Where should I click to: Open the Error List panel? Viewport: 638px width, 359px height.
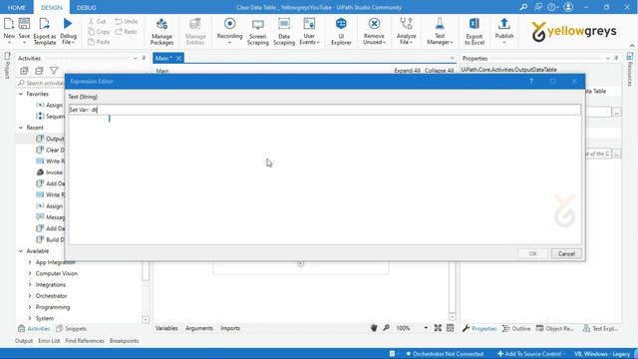tap(49, 341)
